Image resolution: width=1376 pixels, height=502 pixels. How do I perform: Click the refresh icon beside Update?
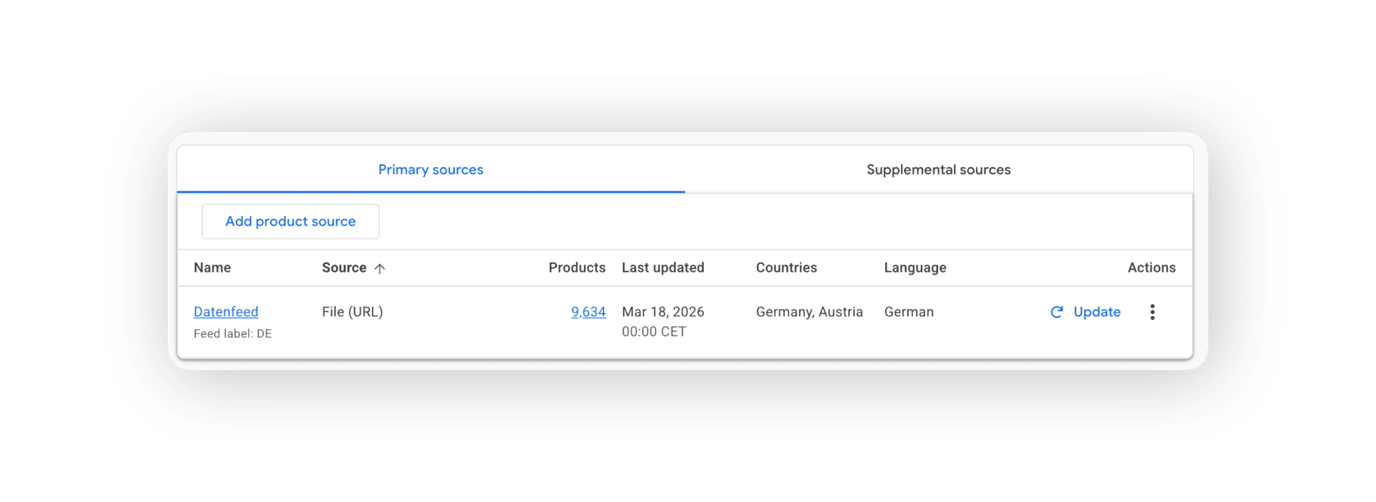(x=1057, y=312)
